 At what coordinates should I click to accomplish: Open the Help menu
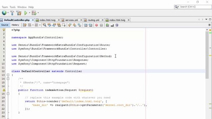pyautogui.click(x=31, y=7)
